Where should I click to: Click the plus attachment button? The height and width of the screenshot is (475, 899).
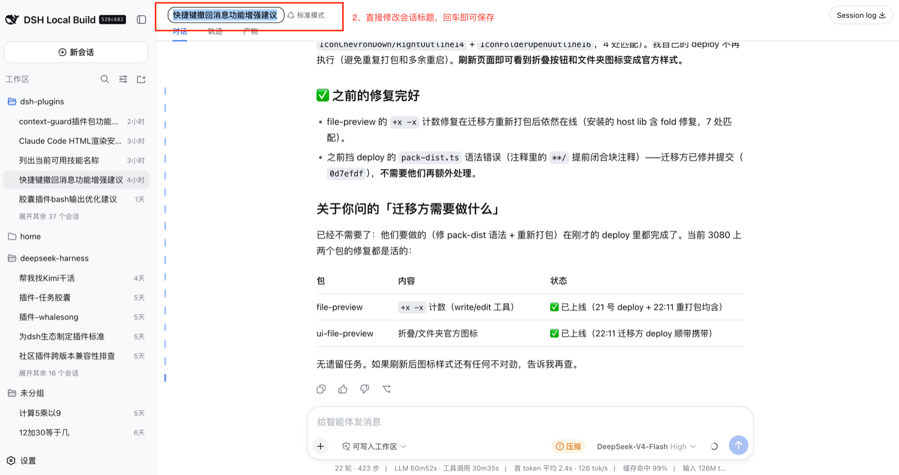pyautogui.click(x=320, y=446)
